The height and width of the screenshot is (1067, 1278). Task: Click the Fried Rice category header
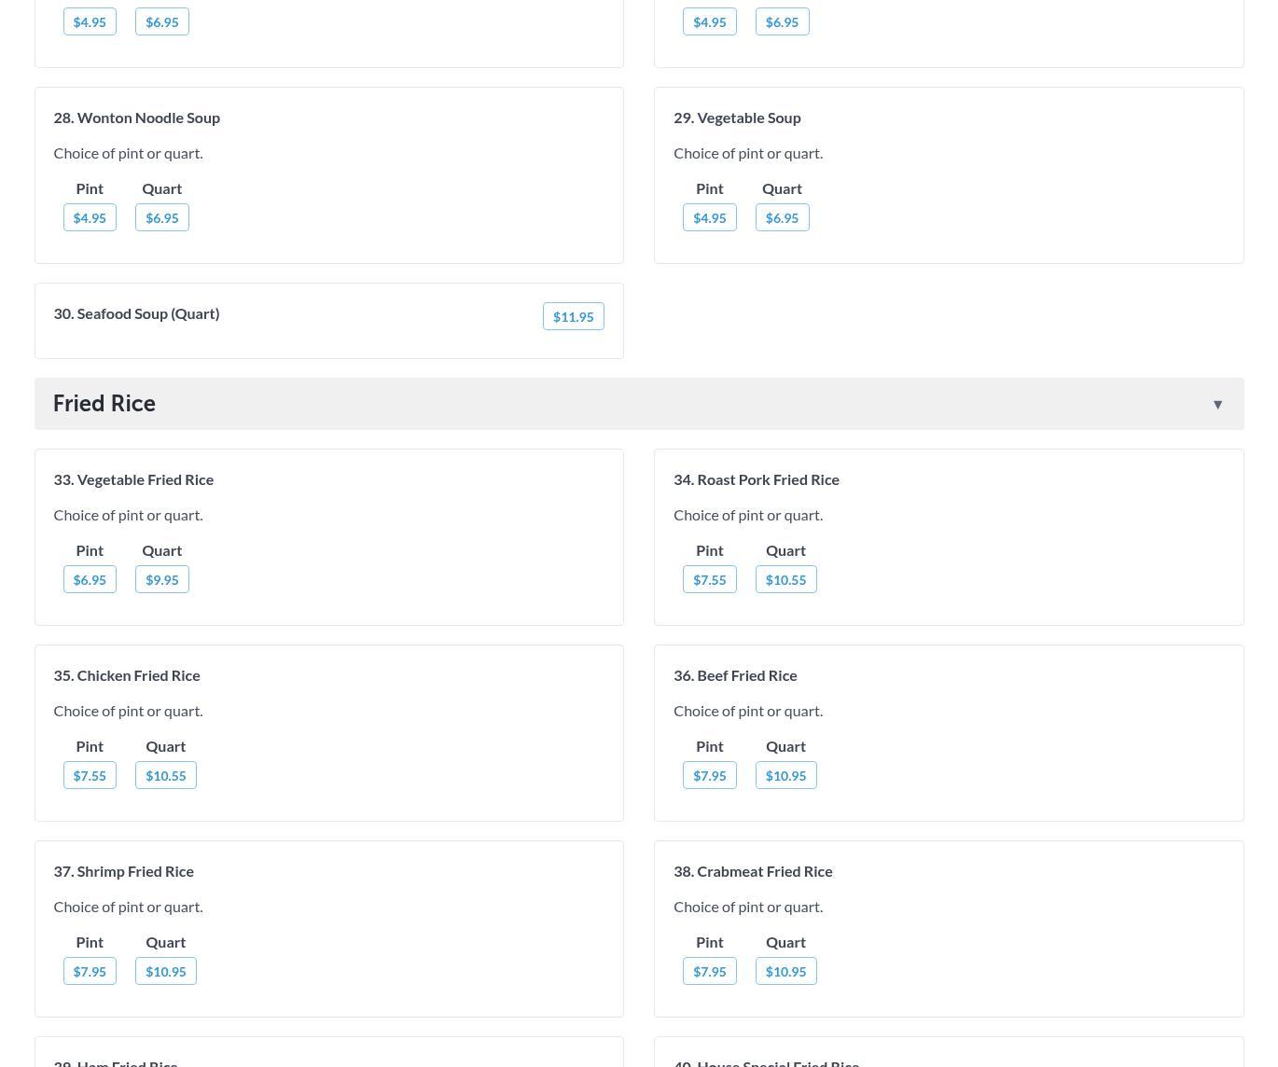(104, 404)
